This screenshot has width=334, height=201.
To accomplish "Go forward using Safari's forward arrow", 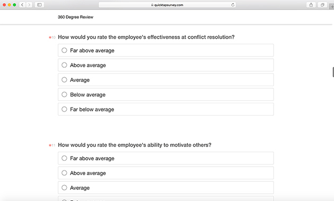I will pyautogui.click(x=29, y=5).
